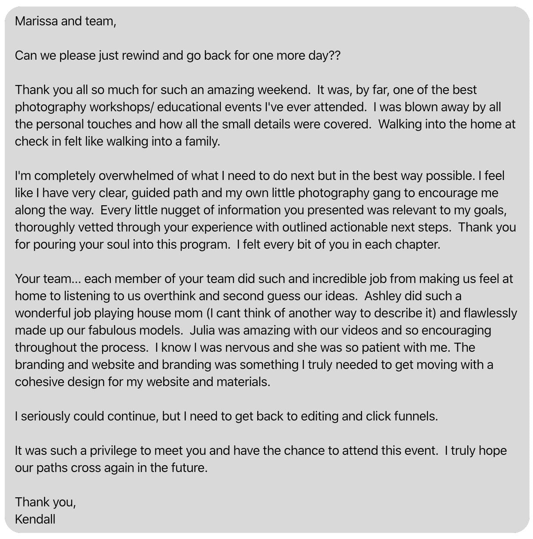Viewport: 533px width, 539px height.
Task: Click the signature name 'Kendall'
Action: pyautogui.click(x=35, y=519)
